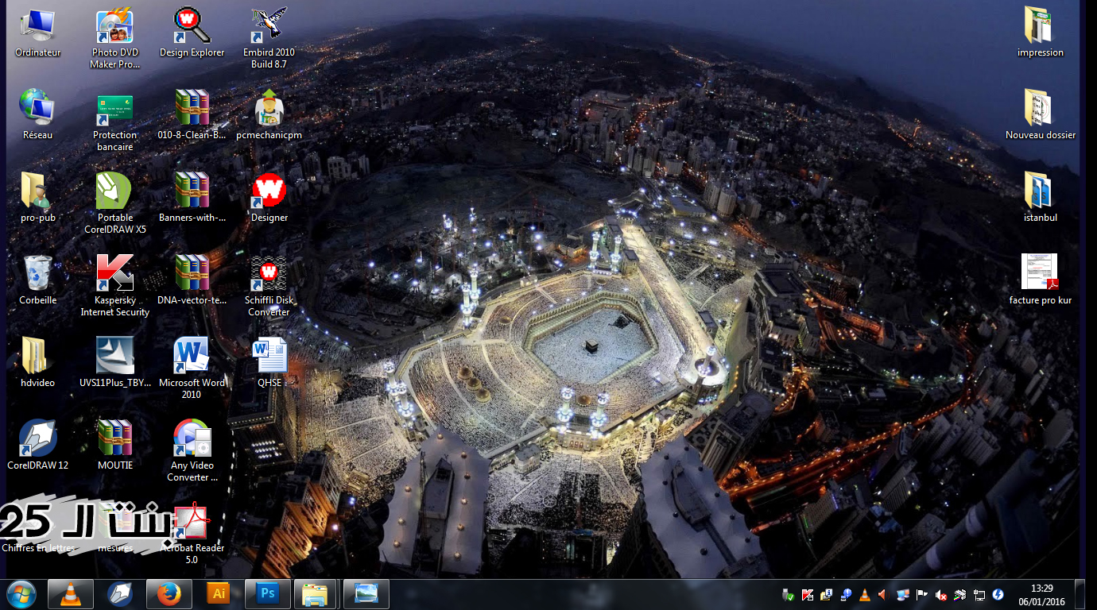
Task: Open the facture pro kur PDF
Action: point(1040,281)
